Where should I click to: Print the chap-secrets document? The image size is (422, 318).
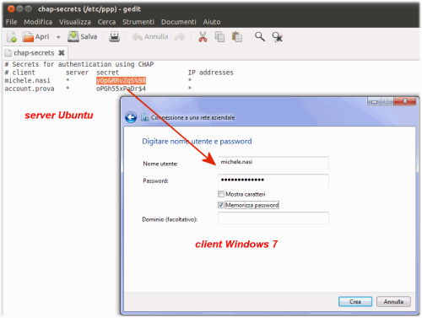[114, 37]
